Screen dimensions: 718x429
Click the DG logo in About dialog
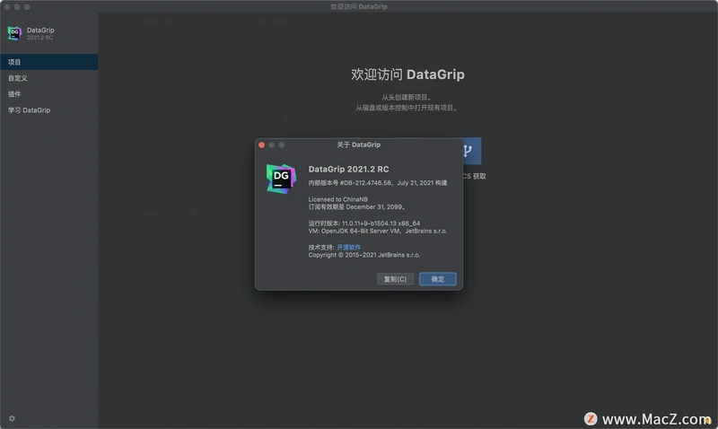coord(281,179)
